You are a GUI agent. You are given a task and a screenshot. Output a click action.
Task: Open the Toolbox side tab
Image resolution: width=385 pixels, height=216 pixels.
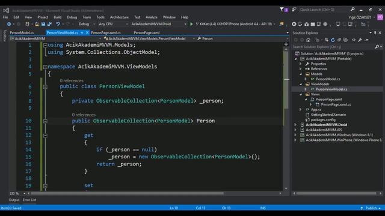coord(4,36)
